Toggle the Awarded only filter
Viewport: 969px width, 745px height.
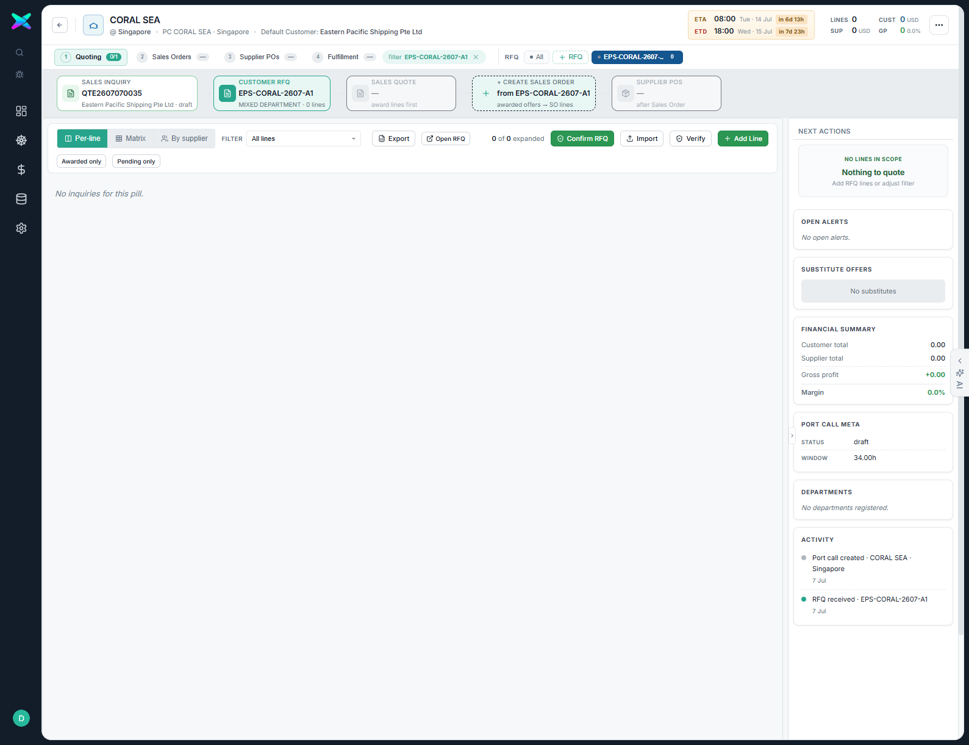(x=82, y=161)
